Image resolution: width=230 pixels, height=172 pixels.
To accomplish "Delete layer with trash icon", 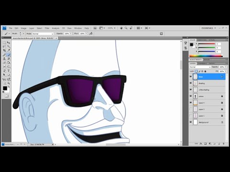I will [223, 144].
